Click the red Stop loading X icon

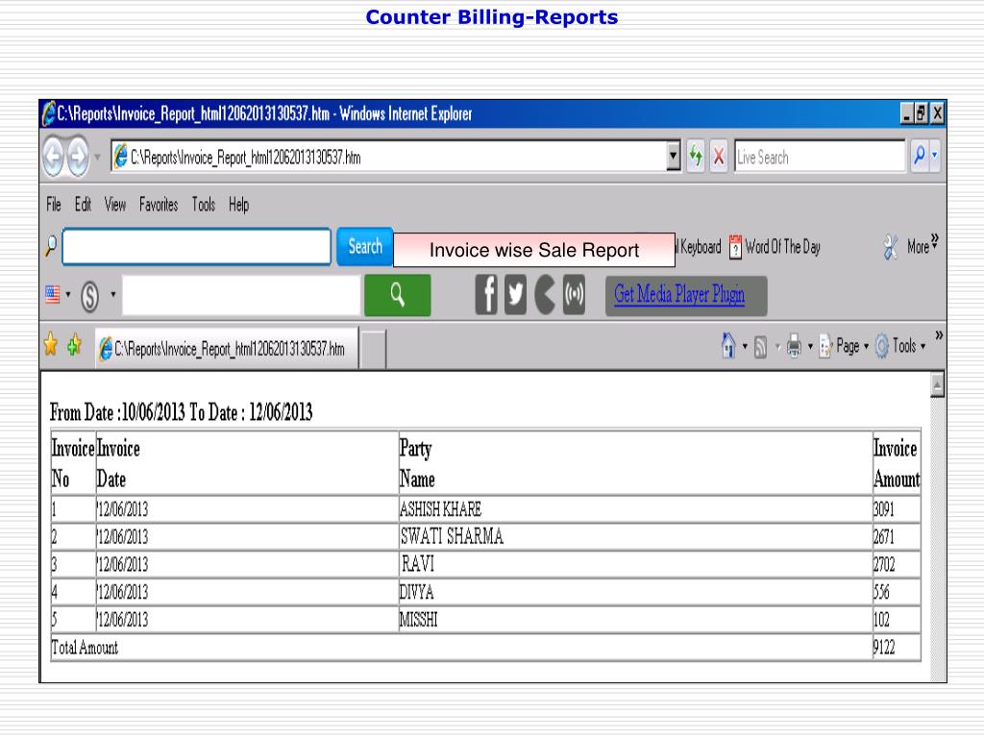click(x=719, y=156)
